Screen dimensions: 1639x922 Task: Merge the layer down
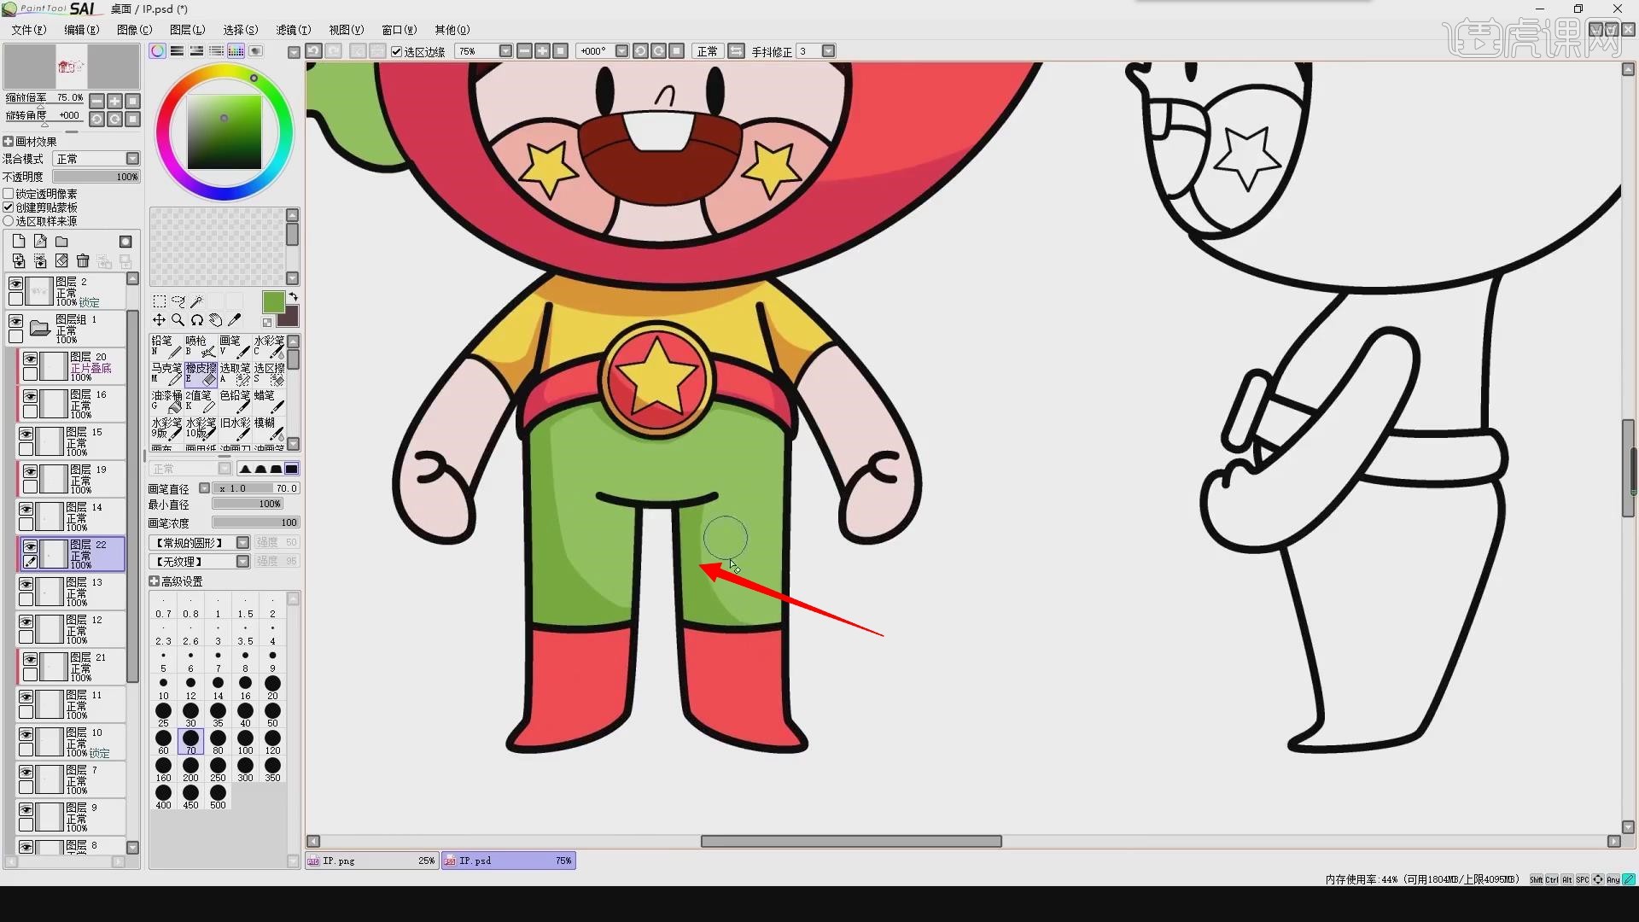19,260
